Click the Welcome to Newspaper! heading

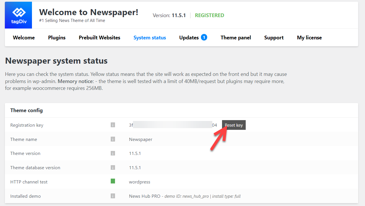(89, 12)
